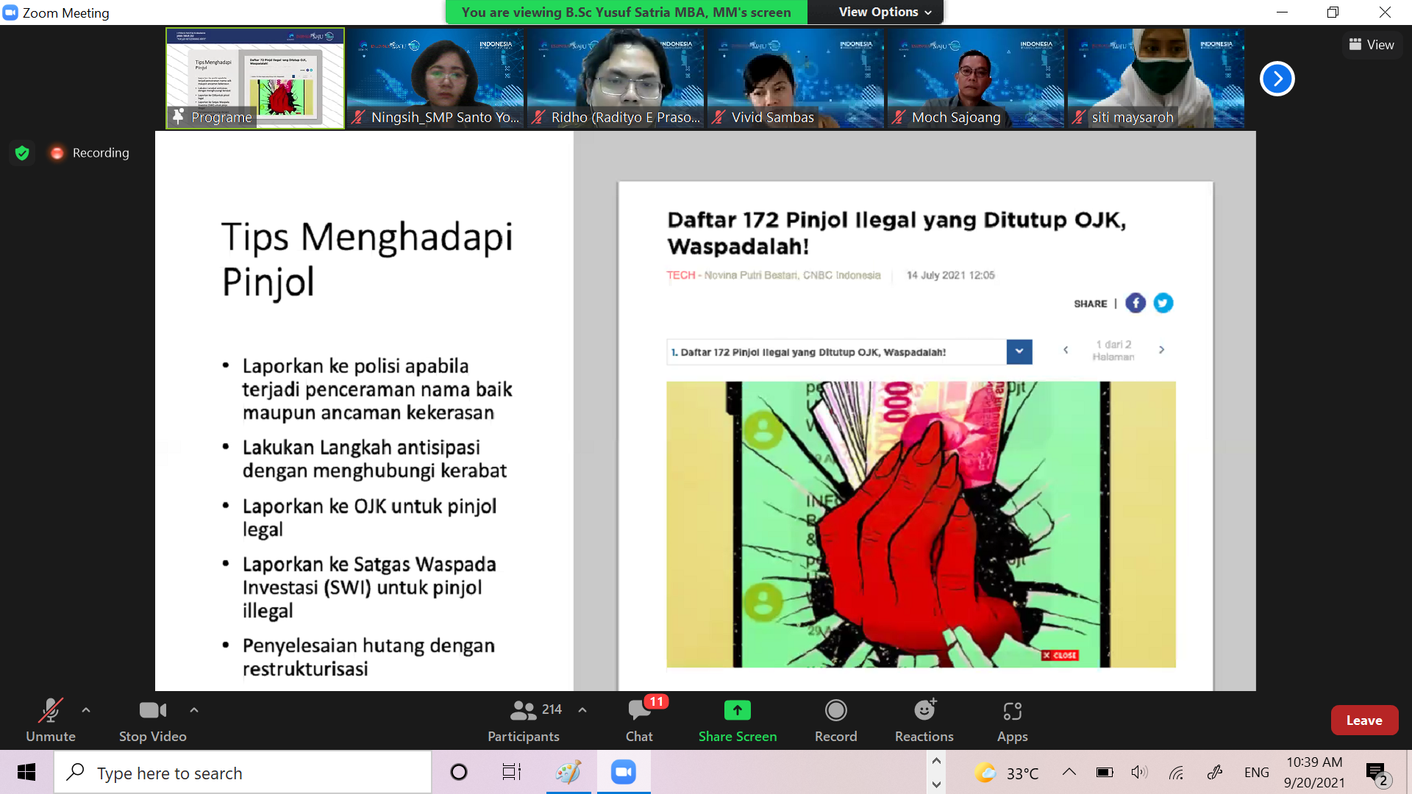Open the weather widget showing 33°C
1412x794 pixels.
click(1007, 773)
